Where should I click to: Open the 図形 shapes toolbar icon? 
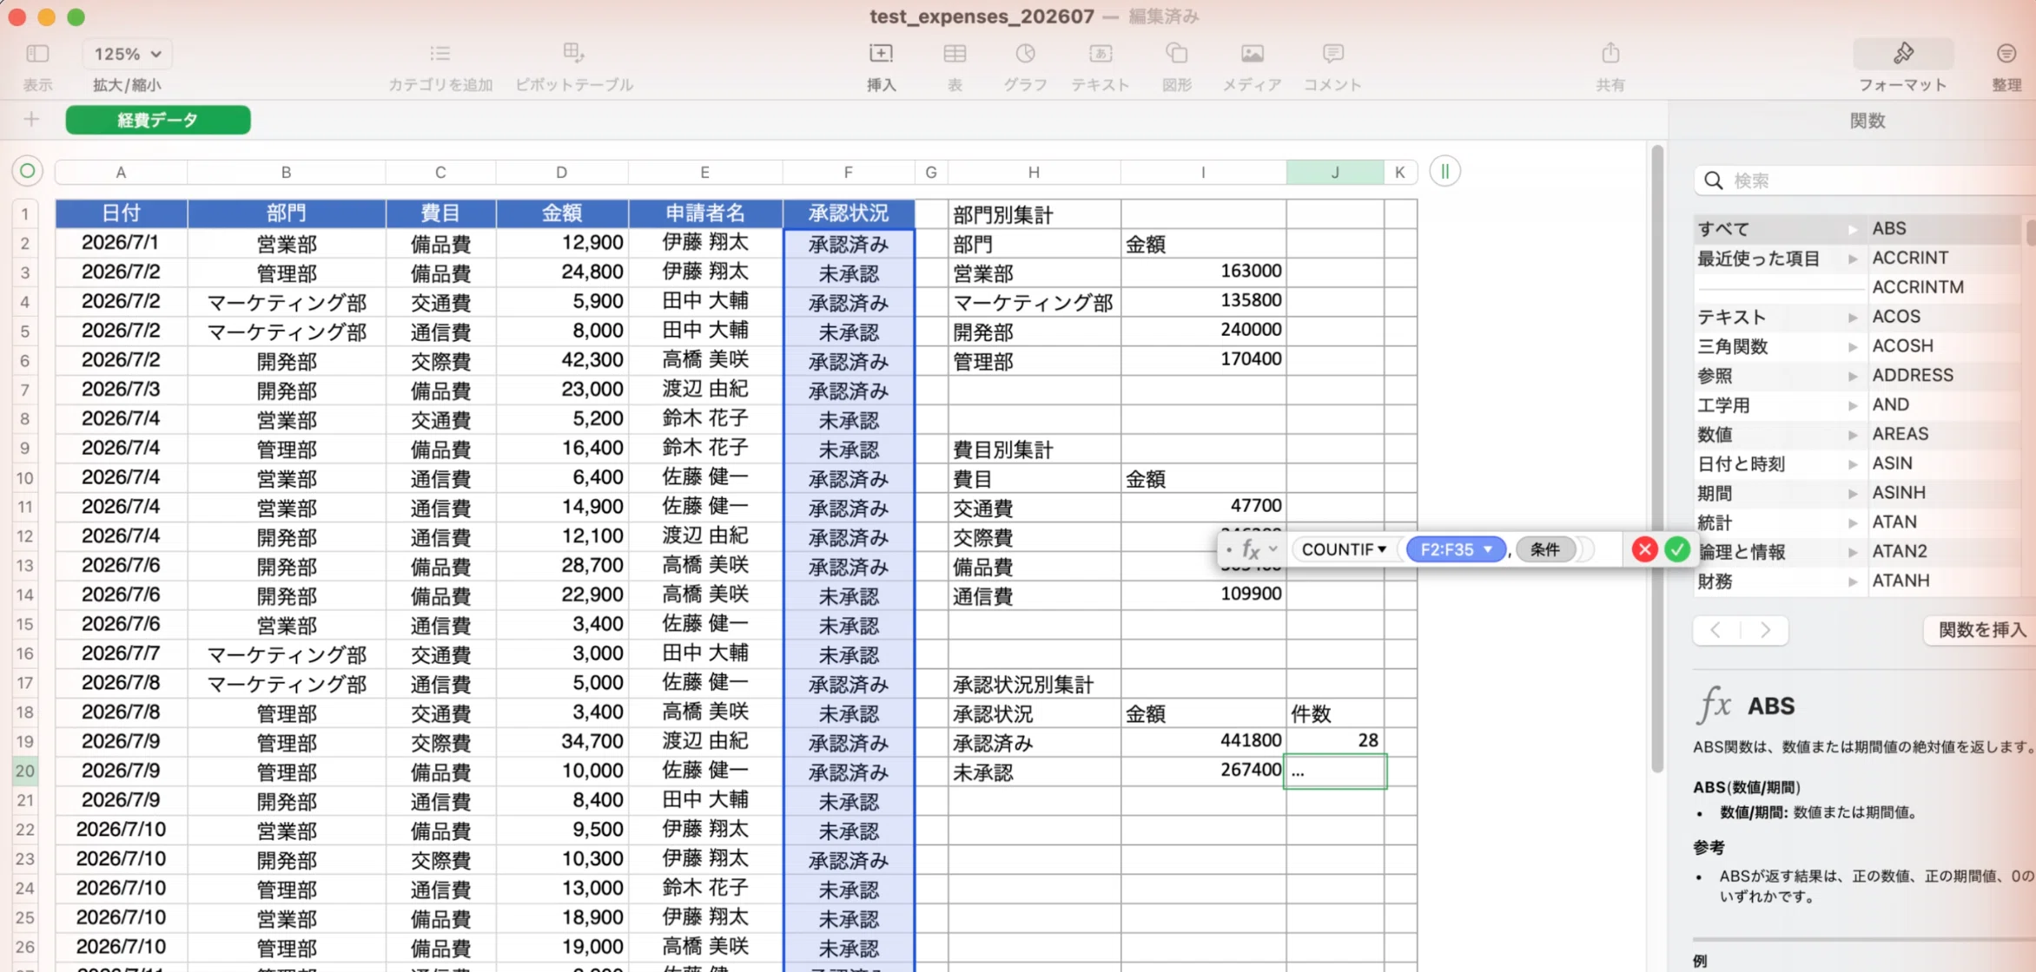[x=1176, y=54]
